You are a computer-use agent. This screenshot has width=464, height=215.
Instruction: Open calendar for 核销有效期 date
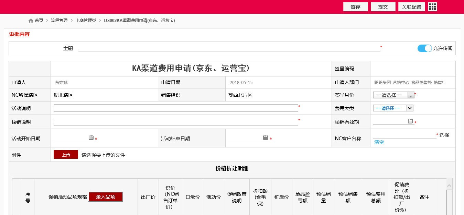click(410, 121)
